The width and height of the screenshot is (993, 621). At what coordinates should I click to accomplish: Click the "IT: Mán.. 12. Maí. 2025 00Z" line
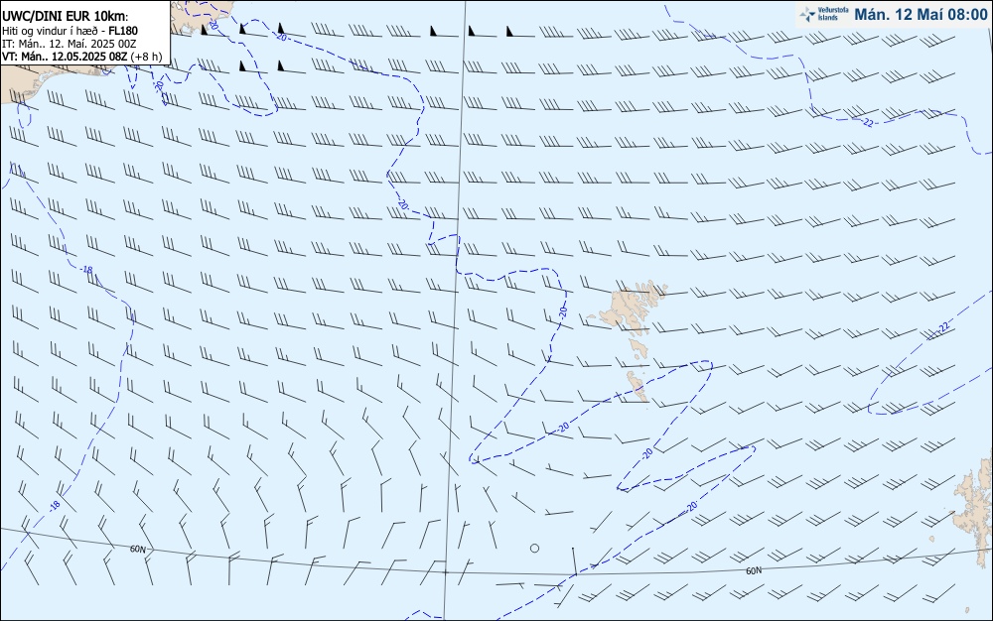coord(70,44)
